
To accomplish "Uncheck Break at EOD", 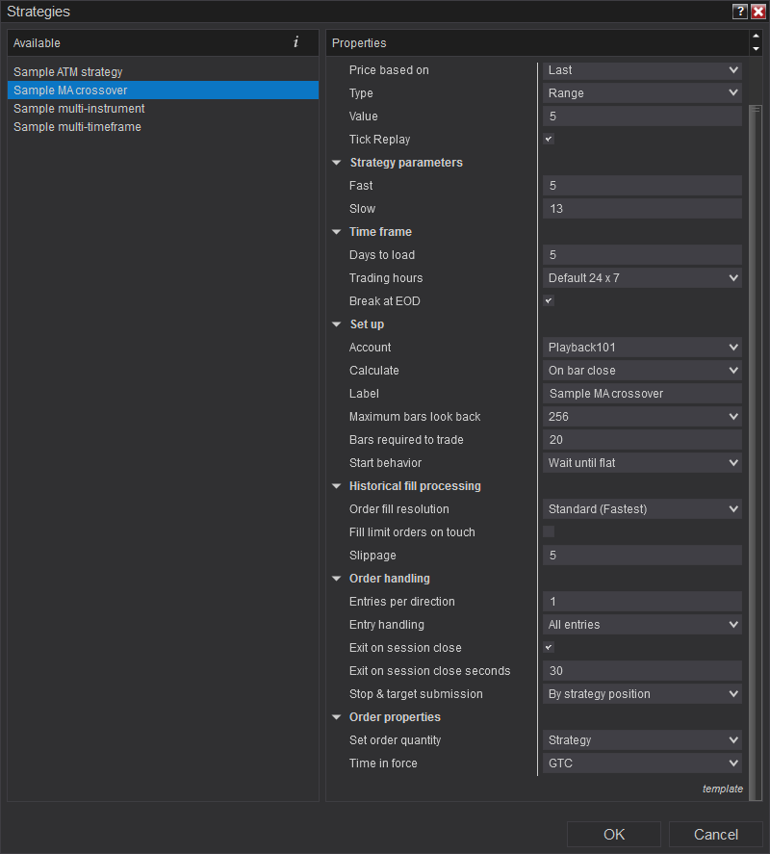I will [549, 301].
